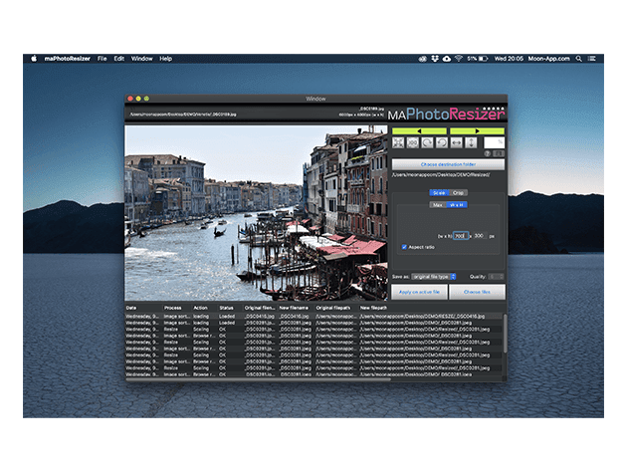Click the Status column header in log table

pyautogui.click(x=227, y=308)
